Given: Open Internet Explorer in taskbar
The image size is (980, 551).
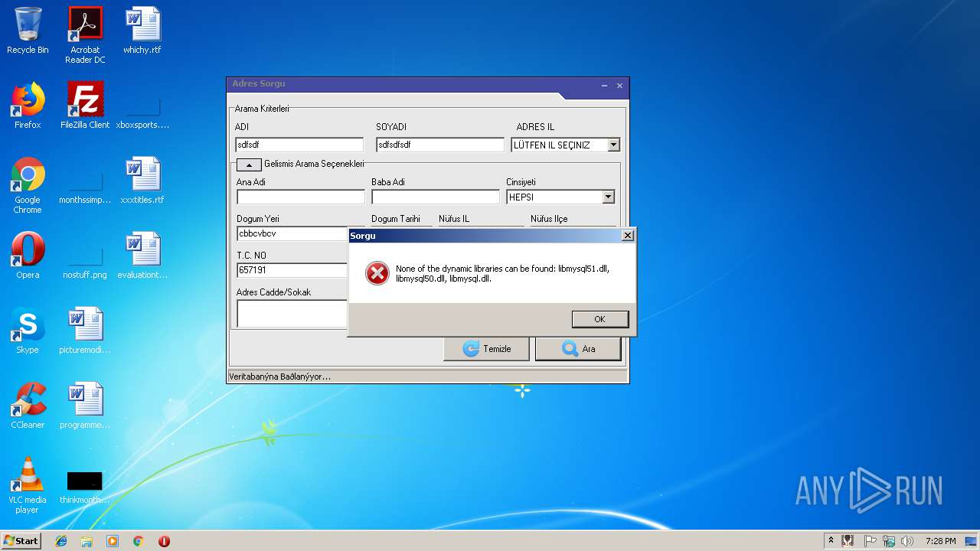Looking at the screenshot, I should (61, 541).
